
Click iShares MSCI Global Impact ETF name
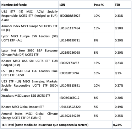[23, 107]
